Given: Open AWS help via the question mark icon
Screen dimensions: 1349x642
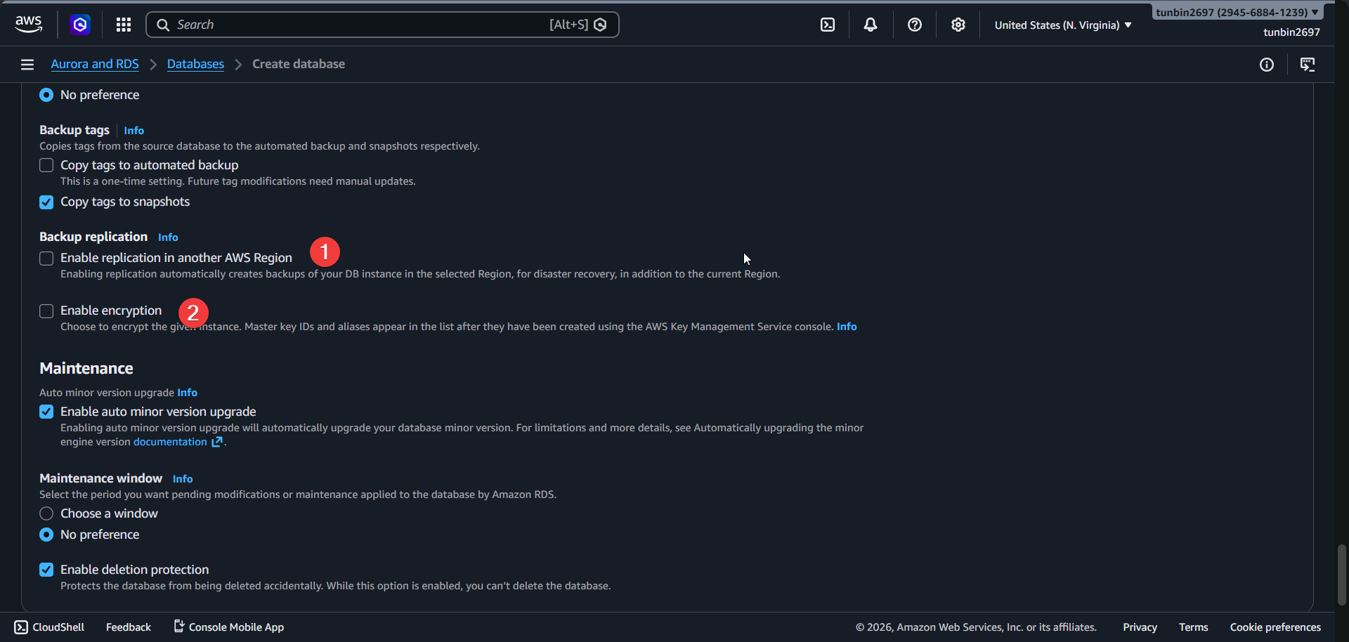Looking at the screenshot, I should (914, 24).
